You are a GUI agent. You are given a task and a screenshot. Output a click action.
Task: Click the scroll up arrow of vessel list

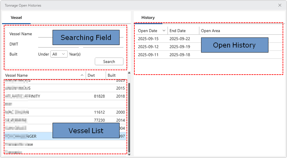[x=128, y=73]
